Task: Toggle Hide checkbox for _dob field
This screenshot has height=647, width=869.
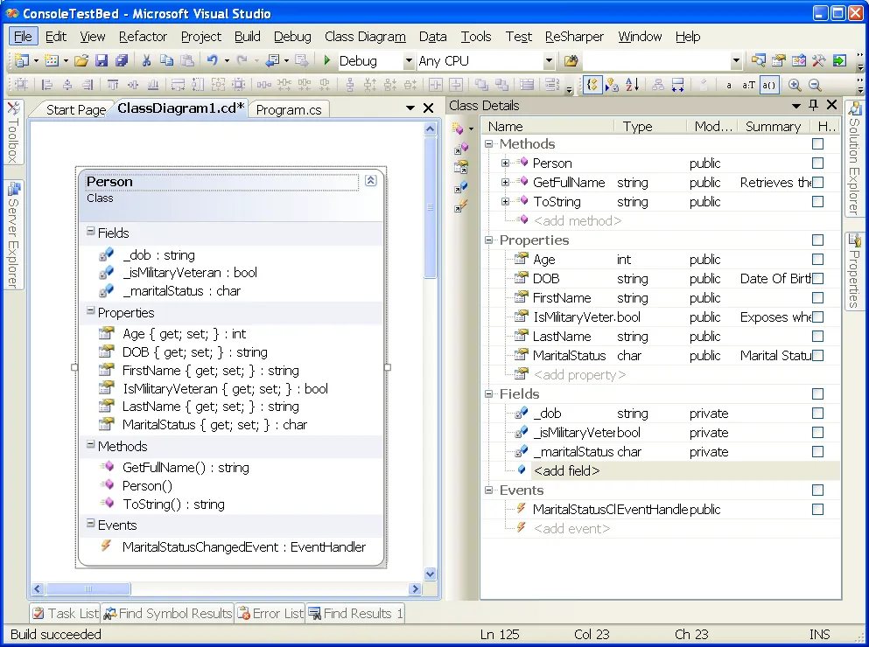Action: [x=817, y=414]
